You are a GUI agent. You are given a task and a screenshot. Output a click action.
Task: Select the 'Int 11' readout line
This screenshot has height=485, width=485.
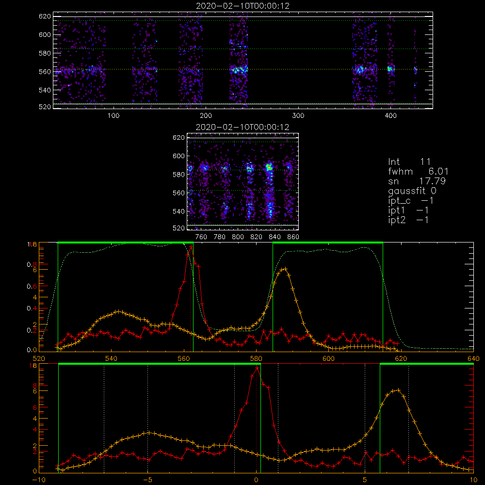[409, 162]
